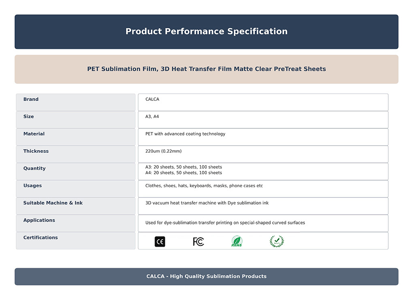The width and height of the screenshot is (413, 294).
Task: Click the REACH checkmark wreath icon
Action: [x=277, y=242]
